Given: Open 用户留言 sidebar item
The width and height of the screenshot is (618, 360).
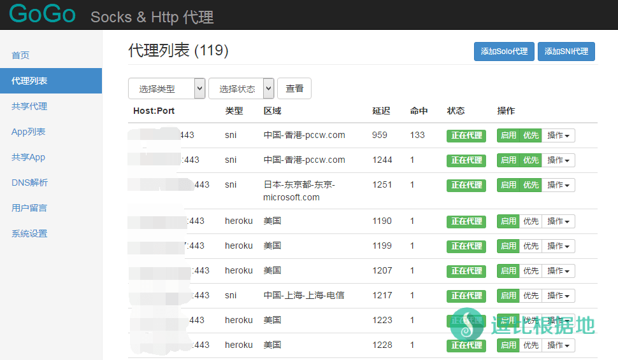Looking at the screenshot, I should click(29, 208).
